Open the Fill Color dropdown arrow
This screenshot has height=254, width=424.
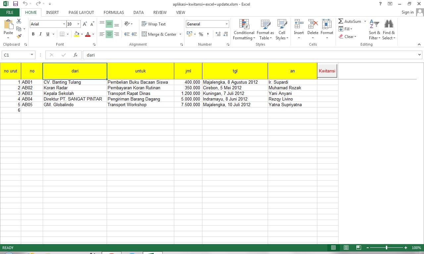pos(81,34)
